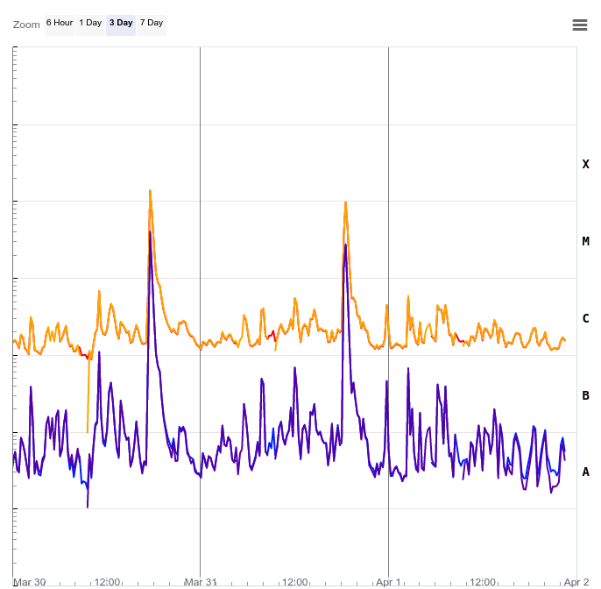Open the chart hamburger menu
This screenshot has height=589, width=601.
click(579, 25)
